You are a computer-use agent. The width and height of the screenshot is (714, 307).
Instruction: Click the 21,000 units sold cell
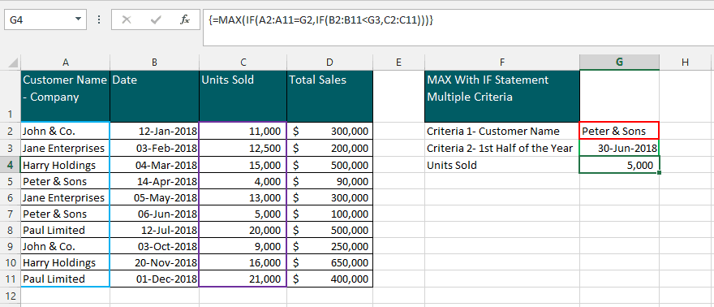(x=243, y=279)
